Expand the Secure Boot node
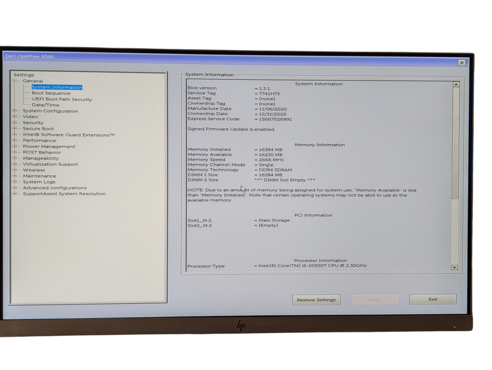 pyautogui.click(x=14, y=128)
